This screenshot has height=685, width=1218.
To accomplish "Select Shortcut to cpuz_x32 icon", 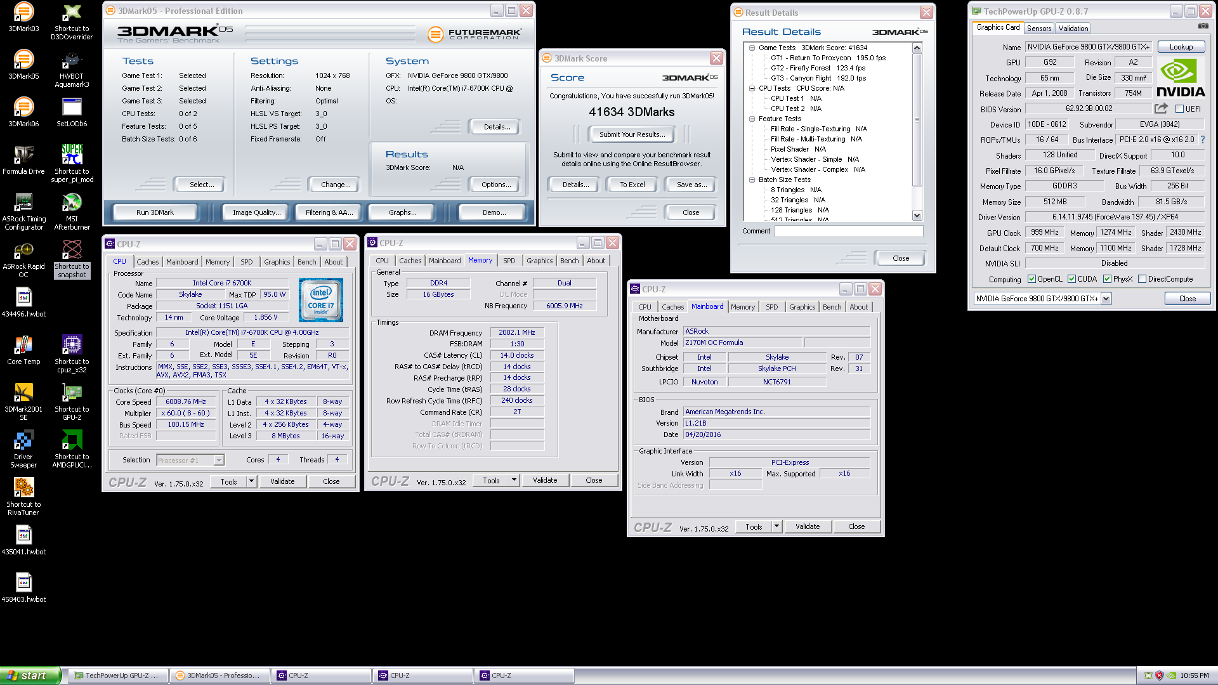I will pyautogui.click(x=72, y=354).
